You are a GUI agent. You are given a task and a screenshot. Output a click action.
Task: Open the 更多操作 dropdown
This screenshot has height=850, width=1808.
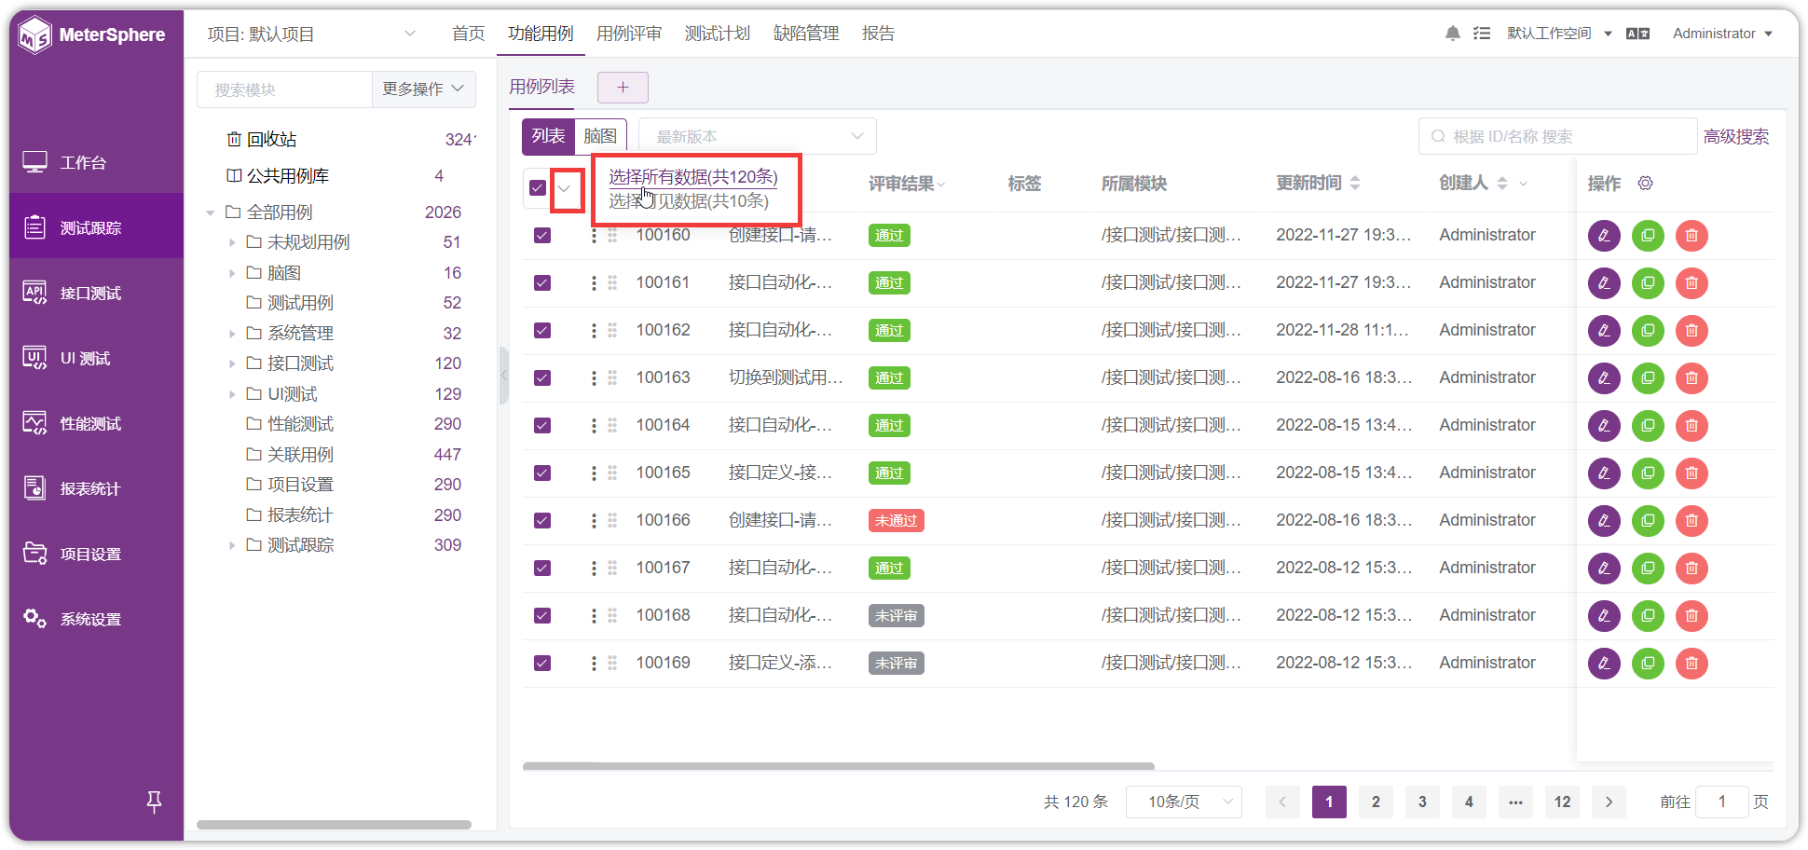click(x=423, y=89)
